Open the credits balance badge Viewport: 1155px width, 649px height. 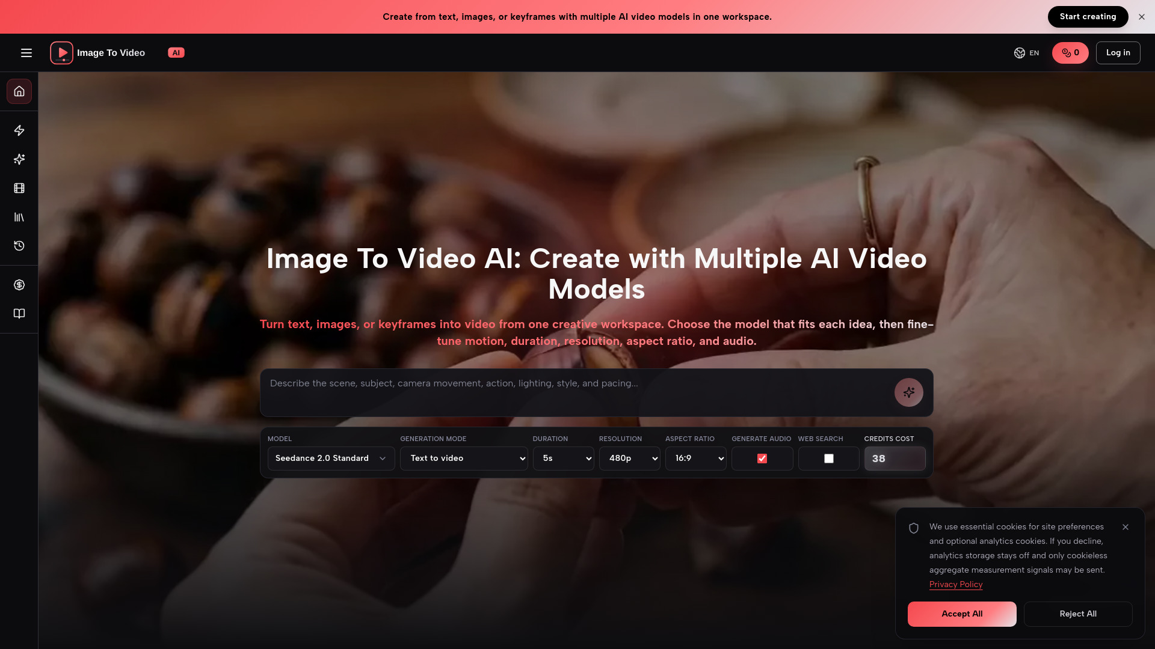point(1070,53)
